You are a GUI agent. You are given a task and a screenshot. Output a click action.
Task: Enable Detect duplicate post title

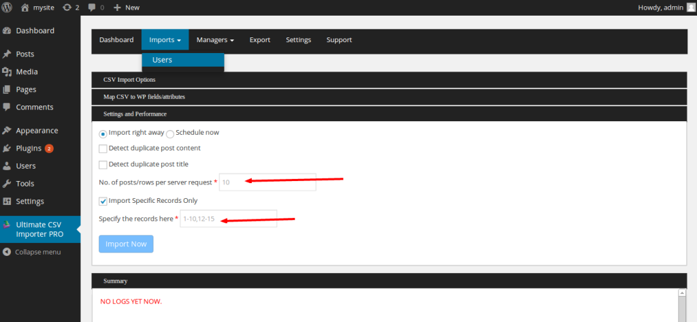tap(103, 165)
